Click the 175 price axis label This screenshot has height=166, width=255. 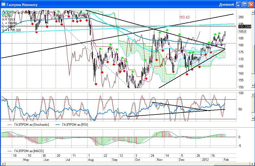(x=241, y=52)
